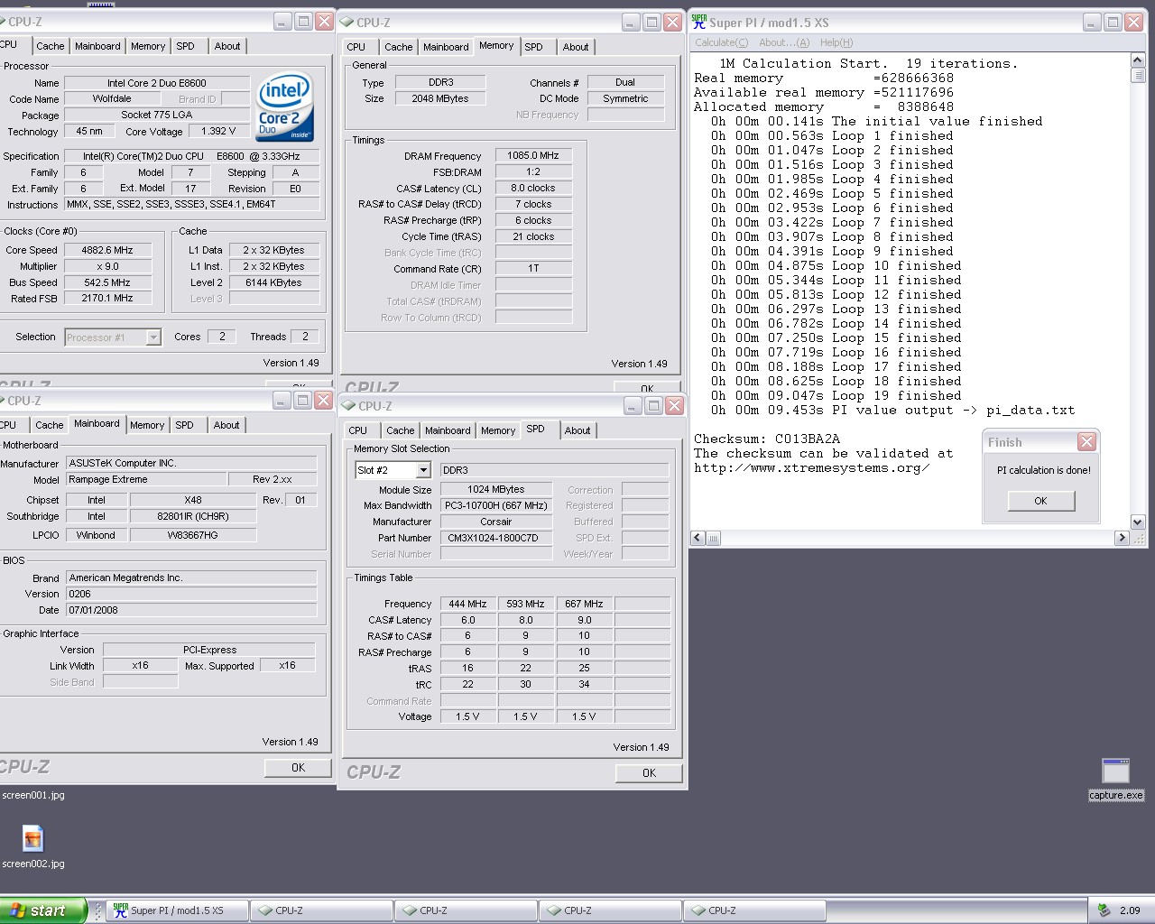Click the Southbridge 82801IR (ICH9R) value
The image size is (1155, 924).
193,516
